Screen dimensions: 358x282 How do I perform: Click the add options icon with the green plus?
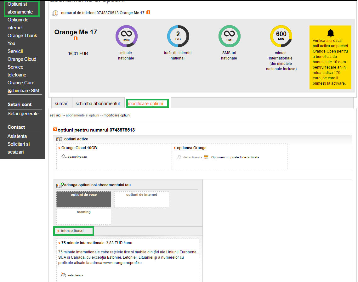(x=60, y=185)
